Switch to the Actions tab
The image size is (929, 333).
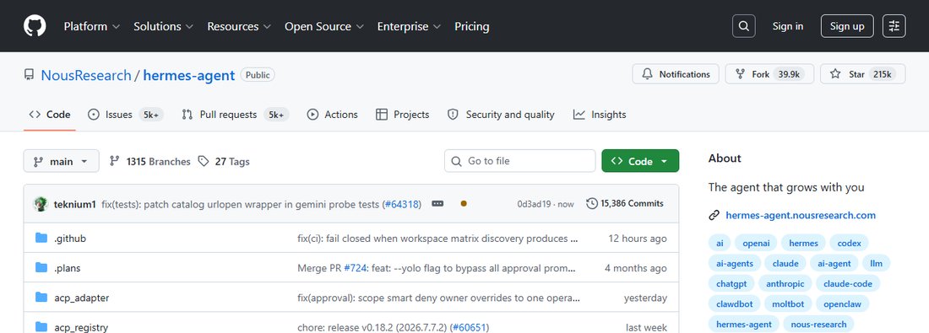click(333, 115)
